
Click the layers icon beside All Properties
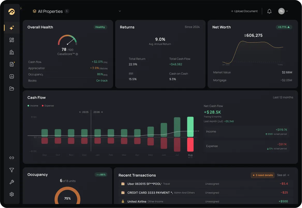coord(34,11)
